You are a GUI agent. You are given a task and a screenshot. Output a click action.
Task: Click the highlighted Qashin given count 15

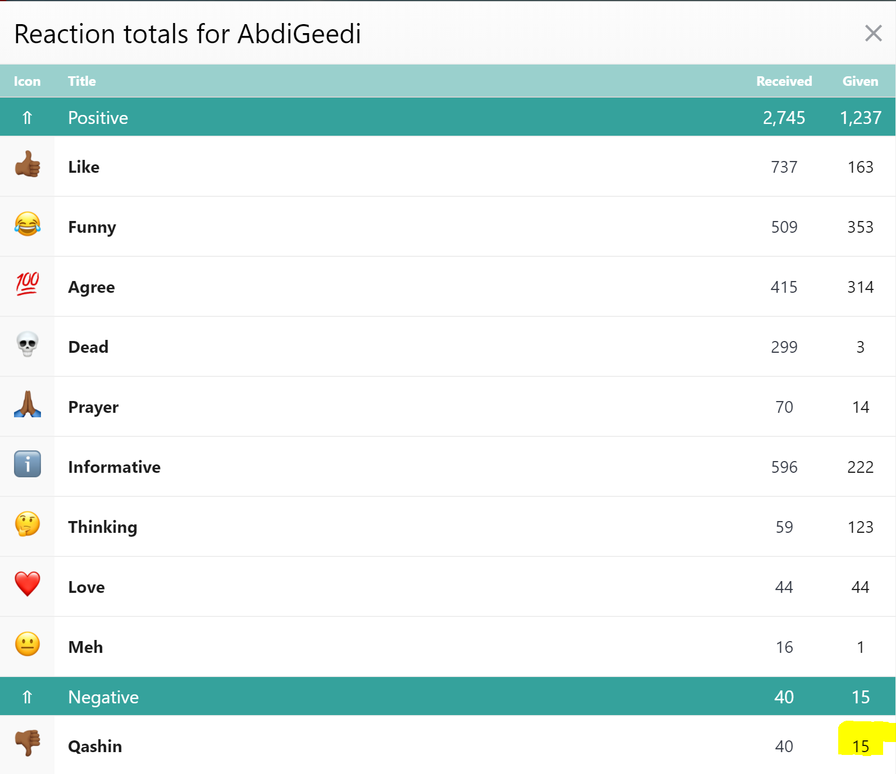[861, 747]
